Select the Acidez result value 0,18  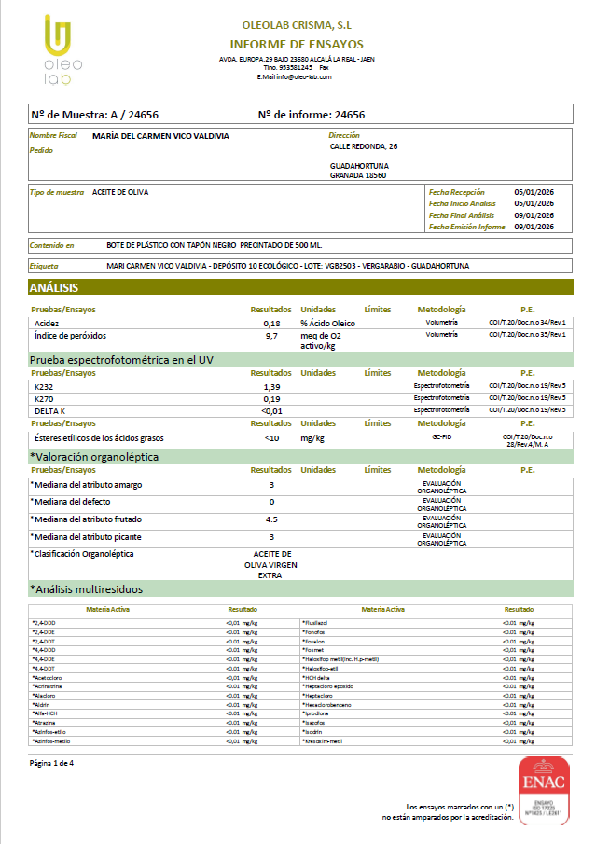coord(271,323)
